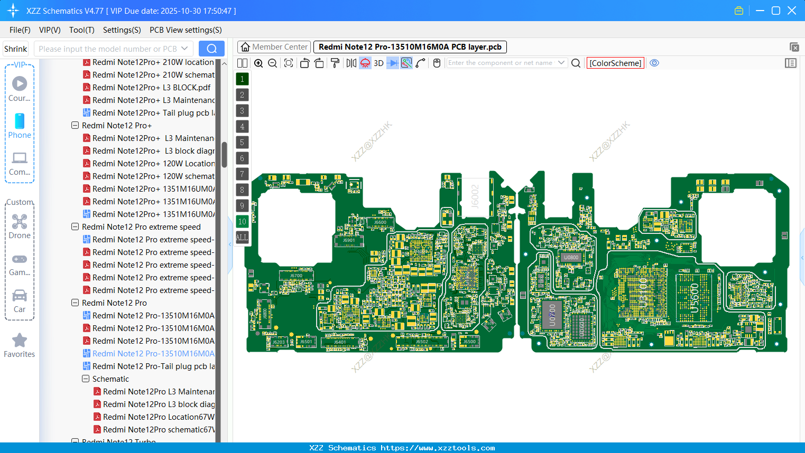
Task: Toggle the lamp highlight mode in toolbar
Action: 365,63
